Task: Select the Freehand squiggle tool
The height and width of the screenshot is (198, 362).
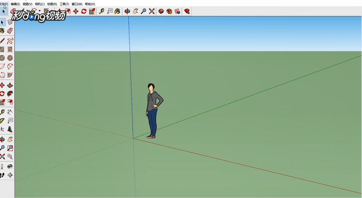Action: coord(10,41)
